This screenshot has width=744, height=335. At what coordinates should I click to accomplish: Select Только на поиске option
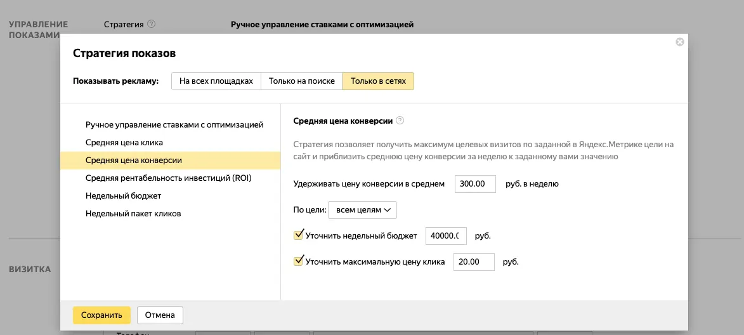coord(302,81)
